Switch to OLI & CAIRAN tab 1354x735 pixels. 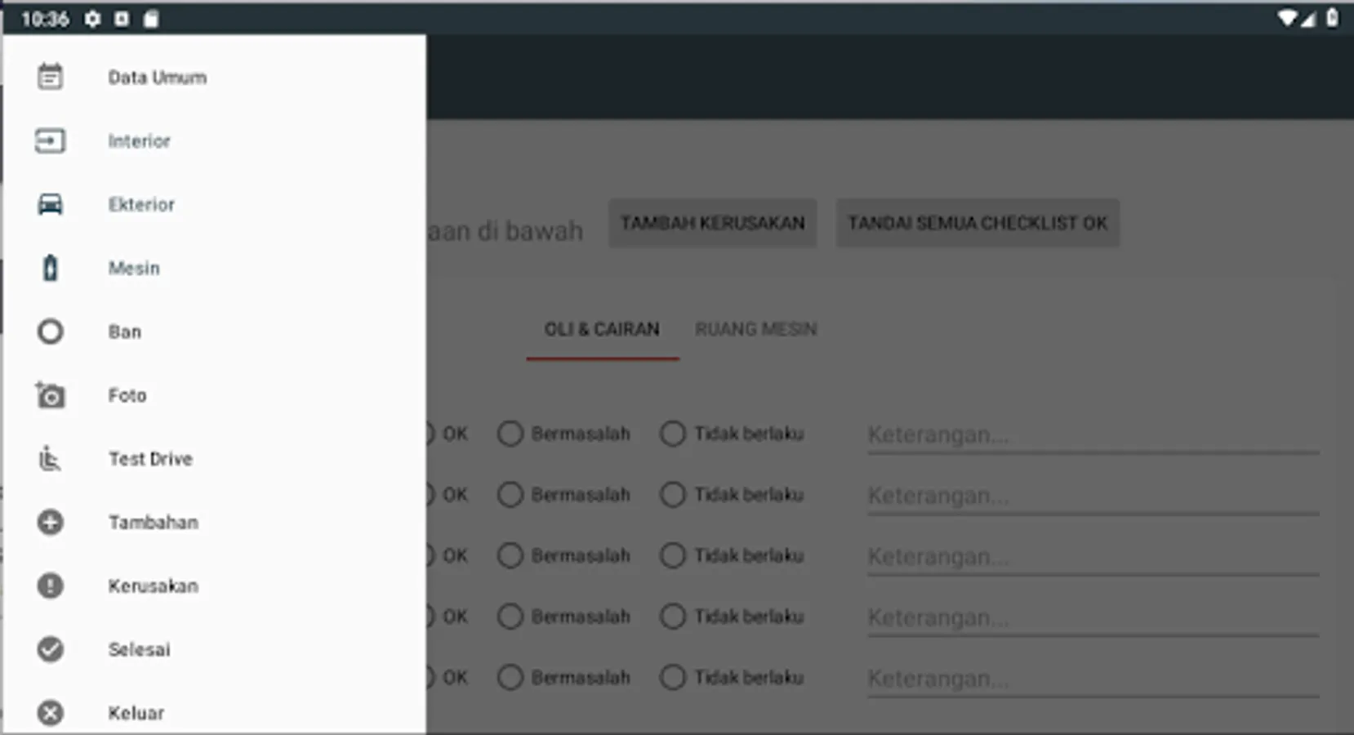click(602, 330)
